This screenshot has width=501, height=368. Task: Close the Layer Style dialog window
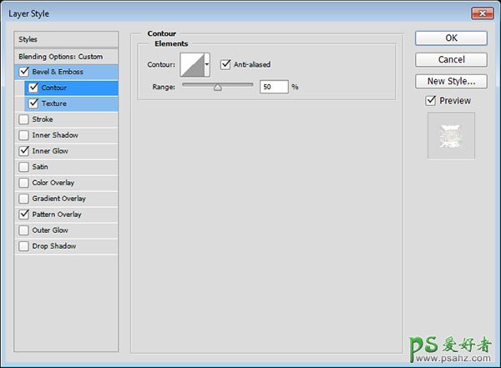coord(483,10)
